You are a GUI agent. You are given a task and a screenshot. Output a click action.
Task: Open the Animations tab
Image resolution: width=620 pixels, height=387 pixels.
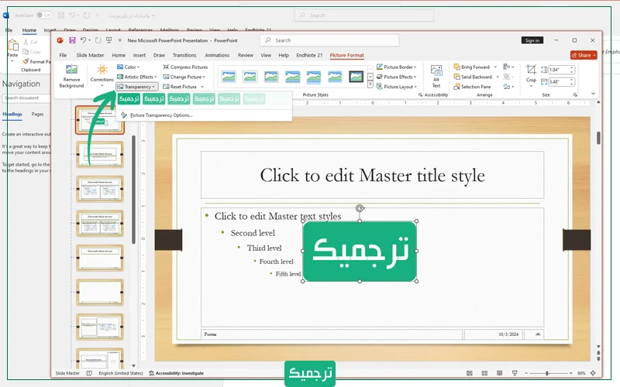click(x=217, y=55)
